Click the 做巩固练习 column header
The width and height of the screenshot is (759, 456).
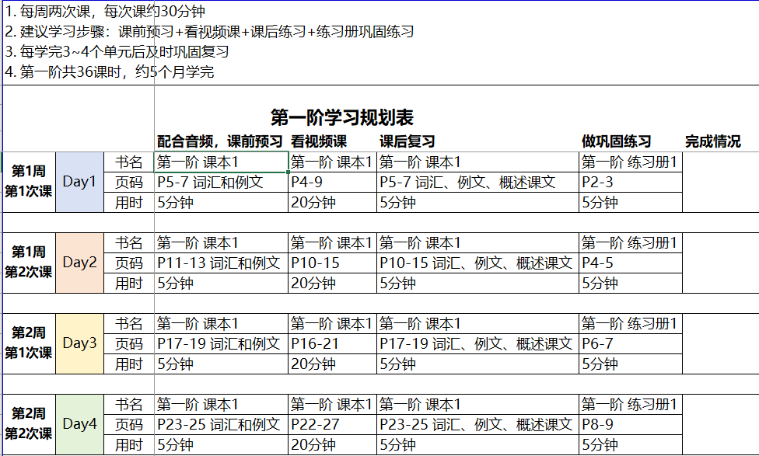(616, 141)
